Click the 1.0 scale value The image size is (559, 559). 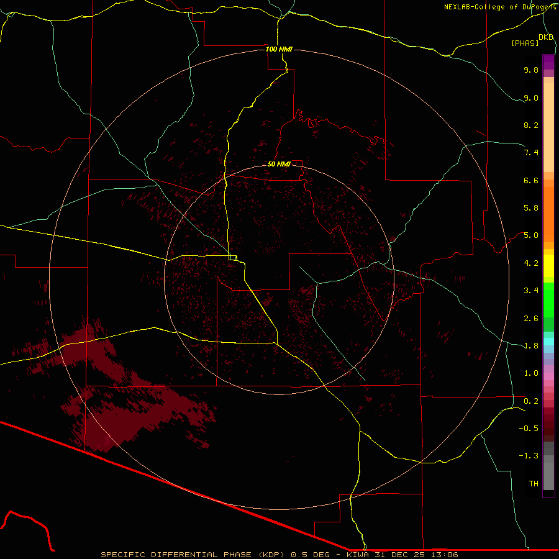coord(531,373)
